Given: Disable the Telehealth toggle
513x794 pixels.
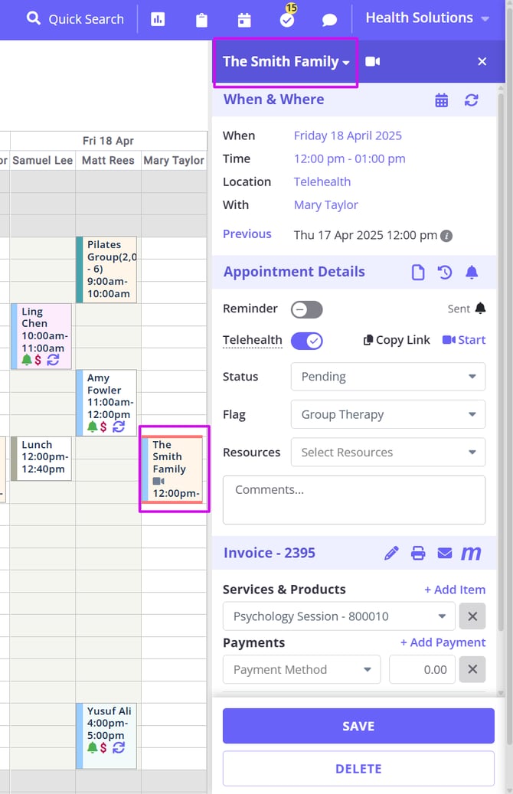Looking at the screenshot, I should click(x=307, y=341).
